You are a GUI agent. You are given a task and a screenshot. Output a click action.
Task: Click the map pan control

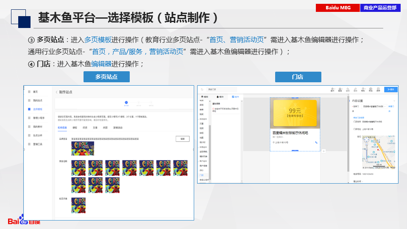click(366, 140)
